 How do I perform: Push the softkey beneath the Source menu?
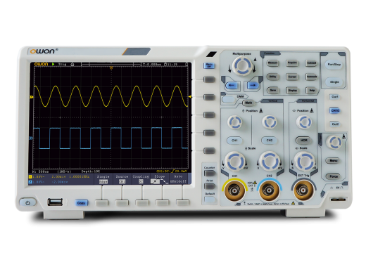pos(122,203)
